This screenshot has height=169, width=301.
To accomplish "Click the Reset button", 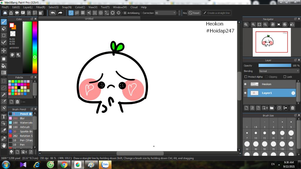I will click(194, 13).
